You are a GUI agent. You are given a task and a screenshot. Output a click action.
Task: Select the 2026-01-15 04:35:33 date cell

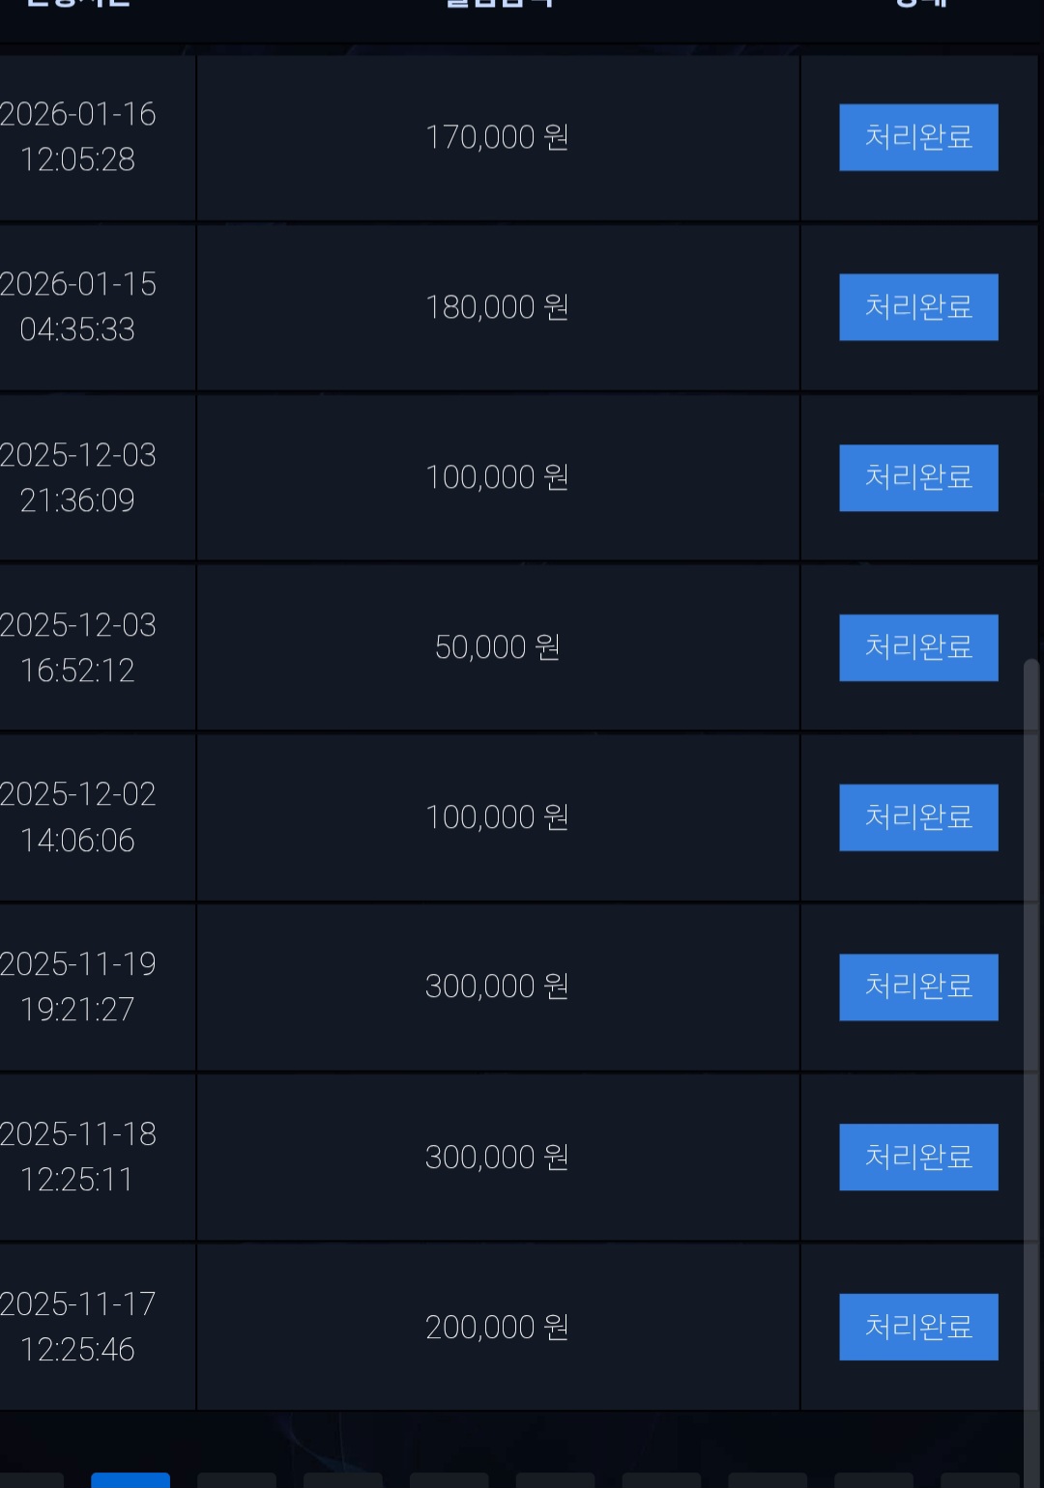point(78,307)
